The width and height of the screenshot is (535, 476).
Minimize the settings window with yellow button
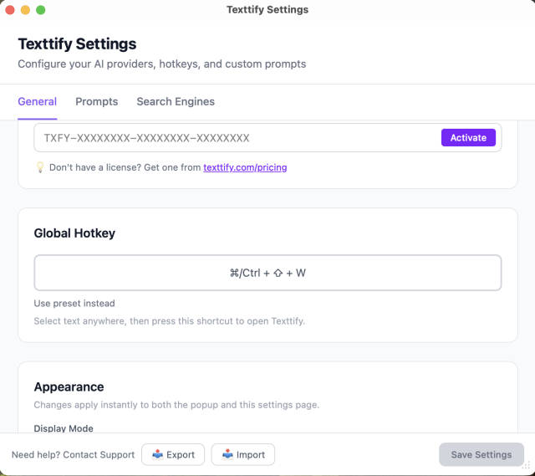[x=26, y=10]
